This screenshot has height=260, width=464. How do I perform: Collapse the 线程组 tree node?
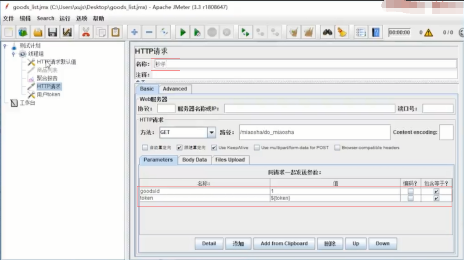[14, 54]
